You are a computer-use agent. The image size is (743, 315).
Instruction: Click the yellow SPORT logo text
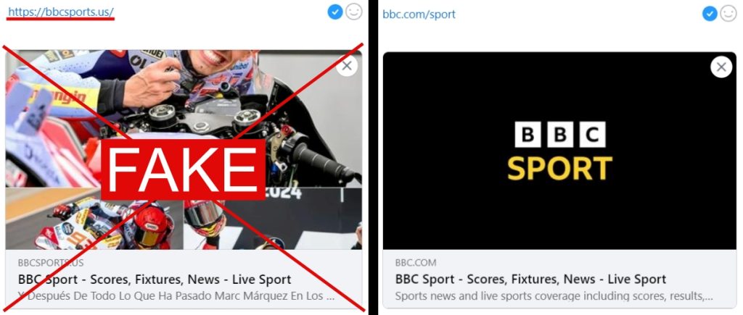click(x=559, y=169)
